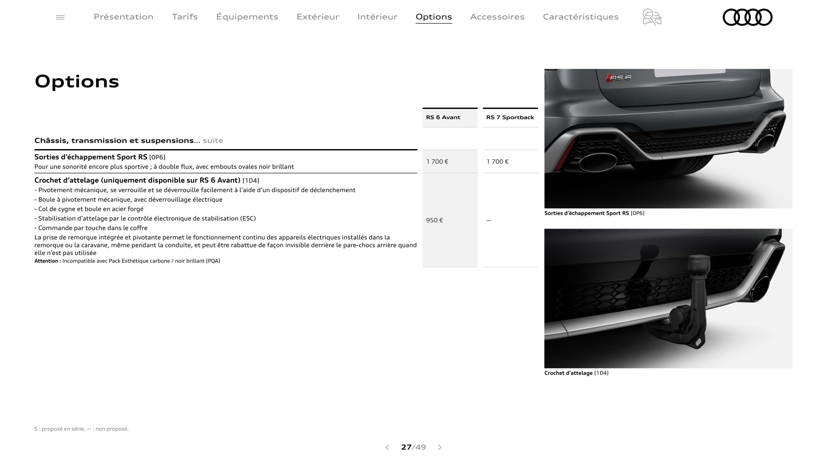Click the line Commande par touche dans le coffre
827x465 pixels.
point(91,228)
